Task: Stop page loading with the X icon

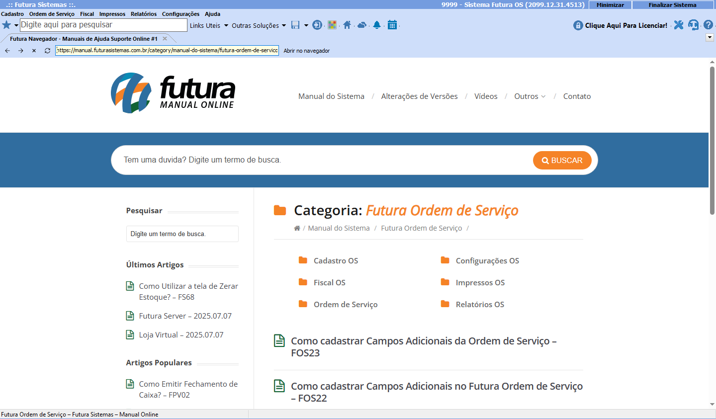Action: [34, 51]
